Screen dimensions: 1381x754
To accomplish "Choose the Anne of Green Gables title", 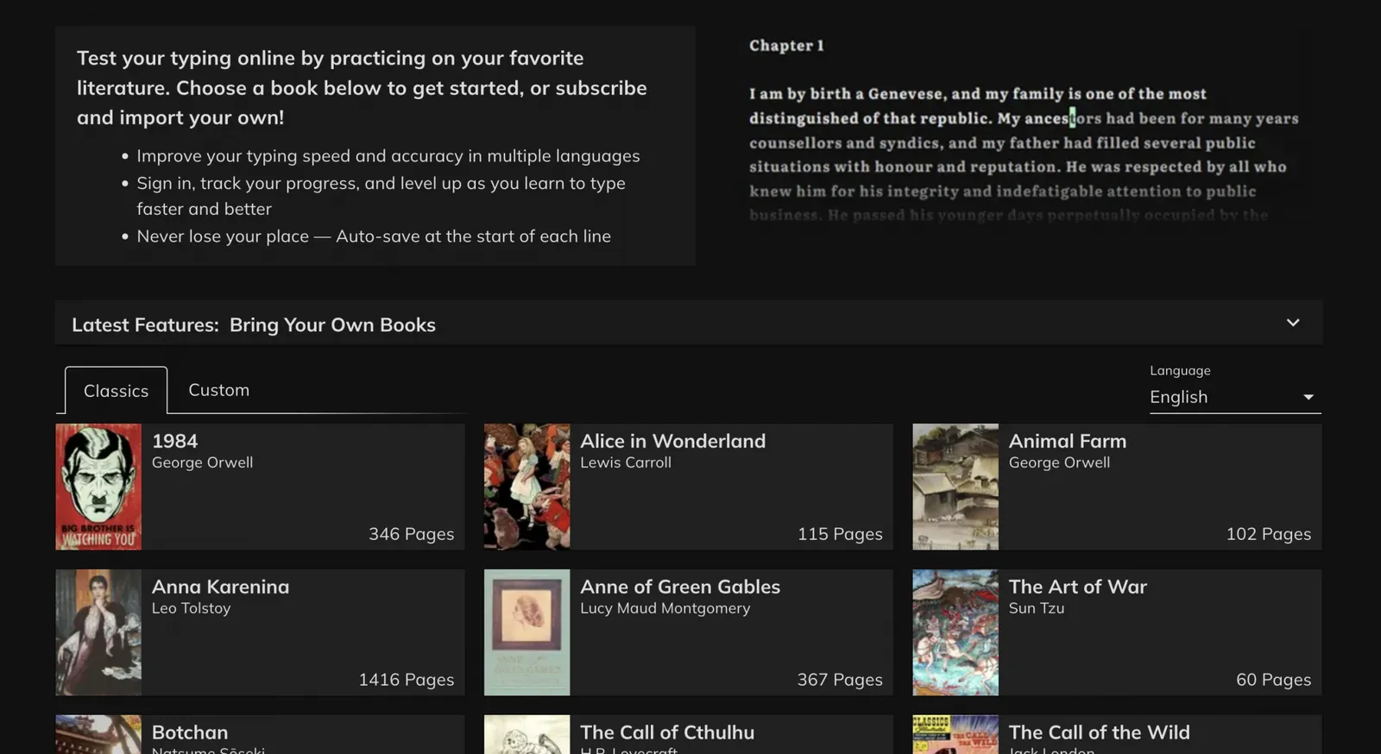I will (x=680, y=587).
